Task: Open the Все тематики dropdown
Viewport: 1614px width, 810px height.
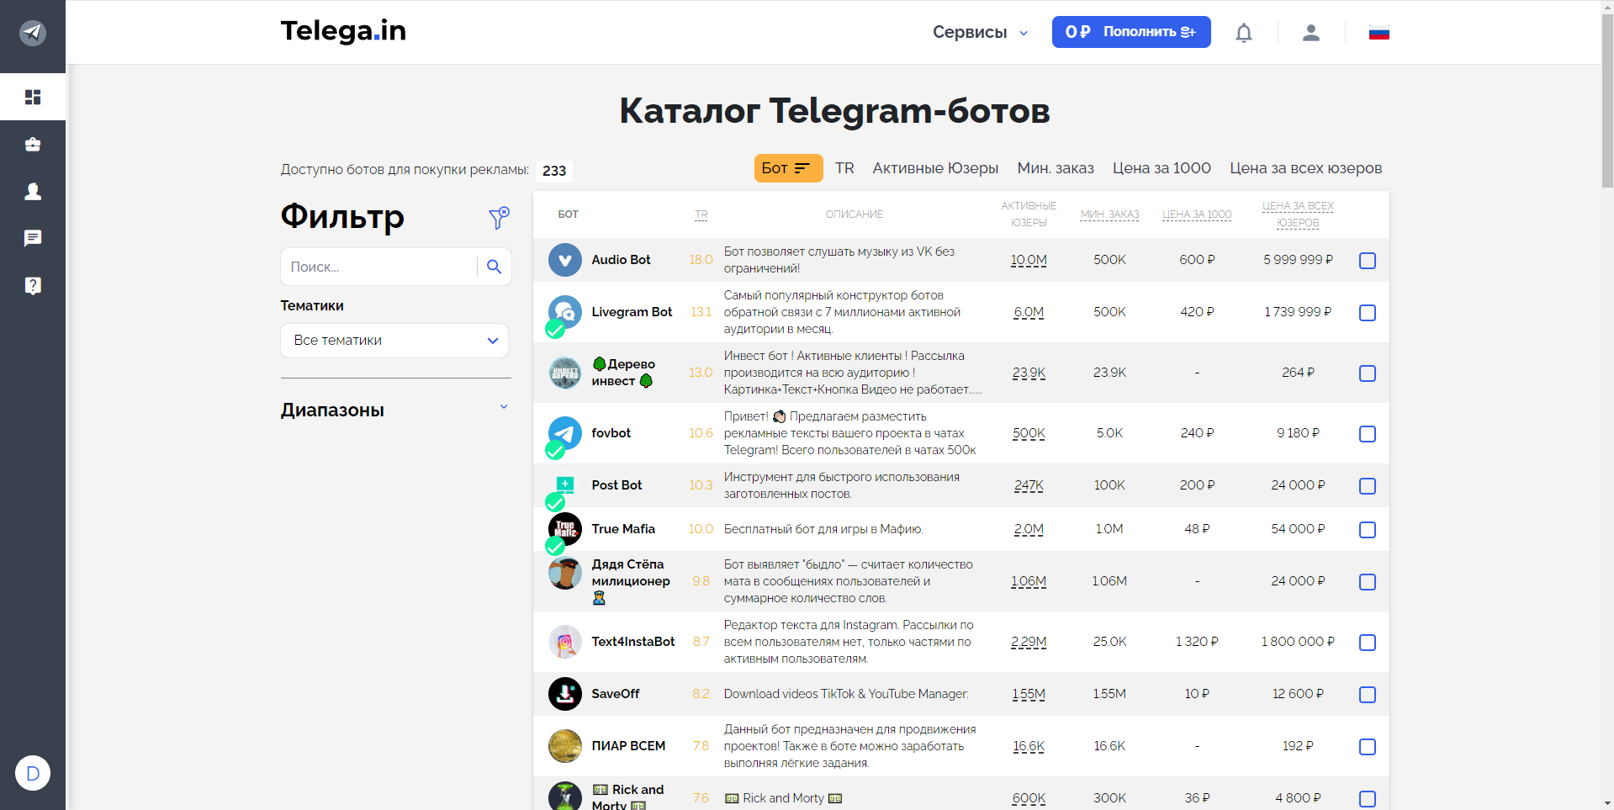Action: (394, 341)
